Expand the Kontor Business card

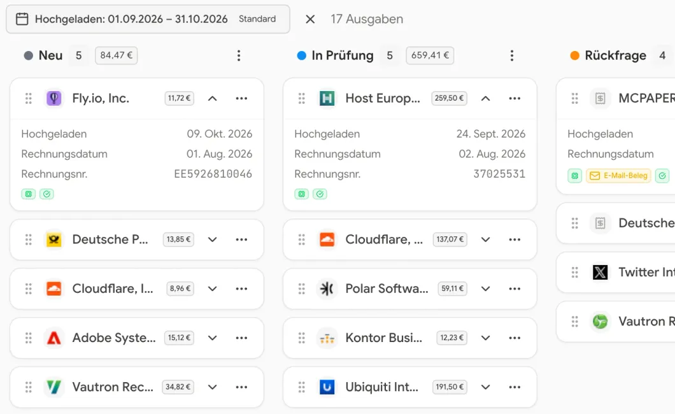click(x=486, y=338)
